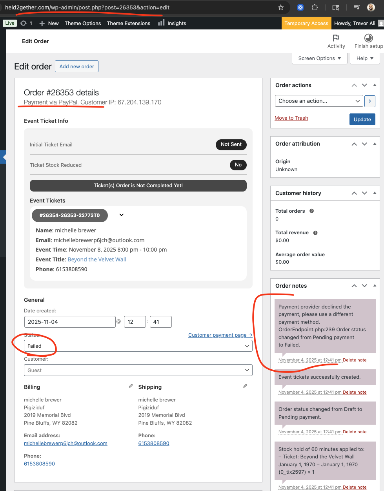384x491 pixels.
Task: Click the Update order button
Action: click(x=362, y=119)
